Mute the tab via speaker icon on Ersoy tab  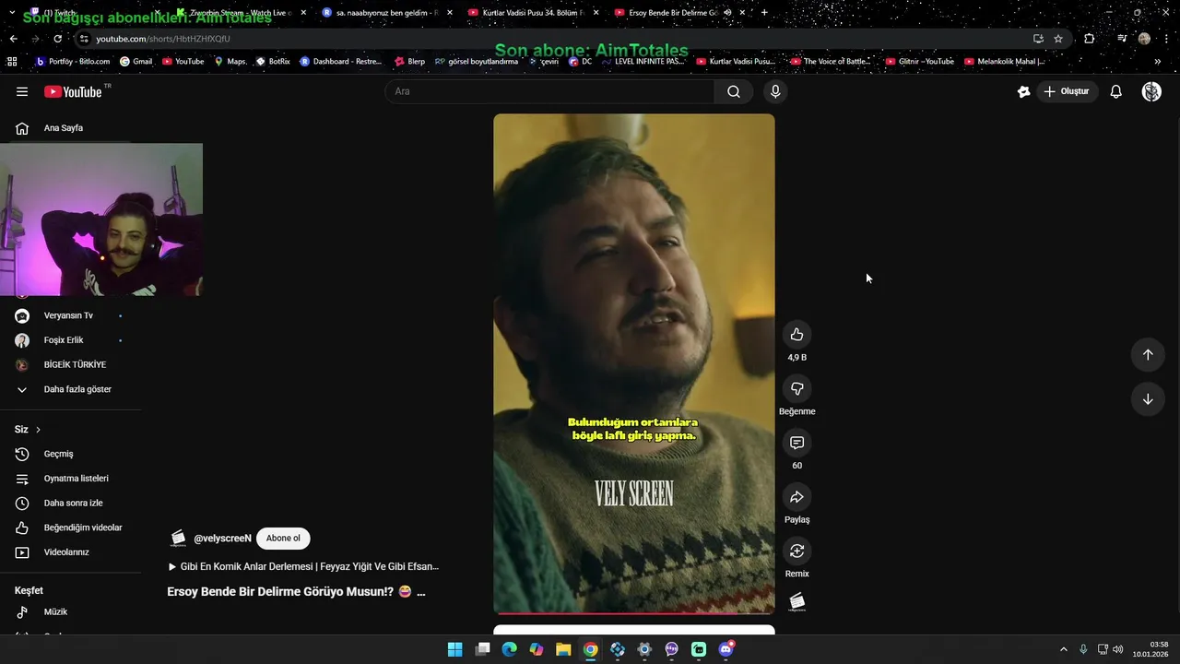[727, 13]
